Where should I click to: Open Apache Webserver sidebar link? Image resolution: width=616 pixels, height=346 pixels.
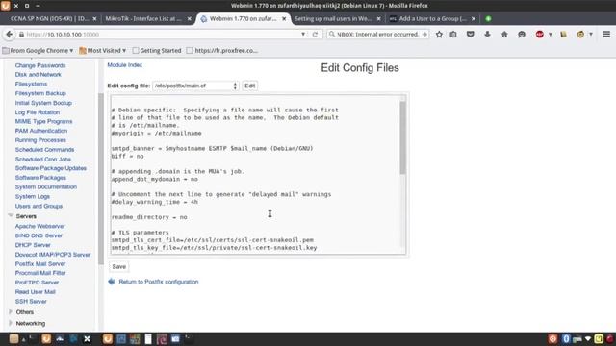(x=40, y=226)
